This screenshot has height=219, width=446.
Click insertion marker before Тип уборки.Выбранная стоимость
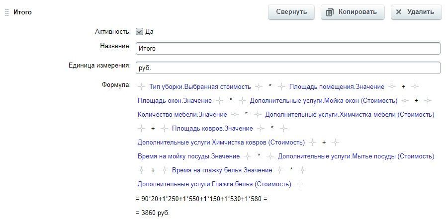coord(141,87)
